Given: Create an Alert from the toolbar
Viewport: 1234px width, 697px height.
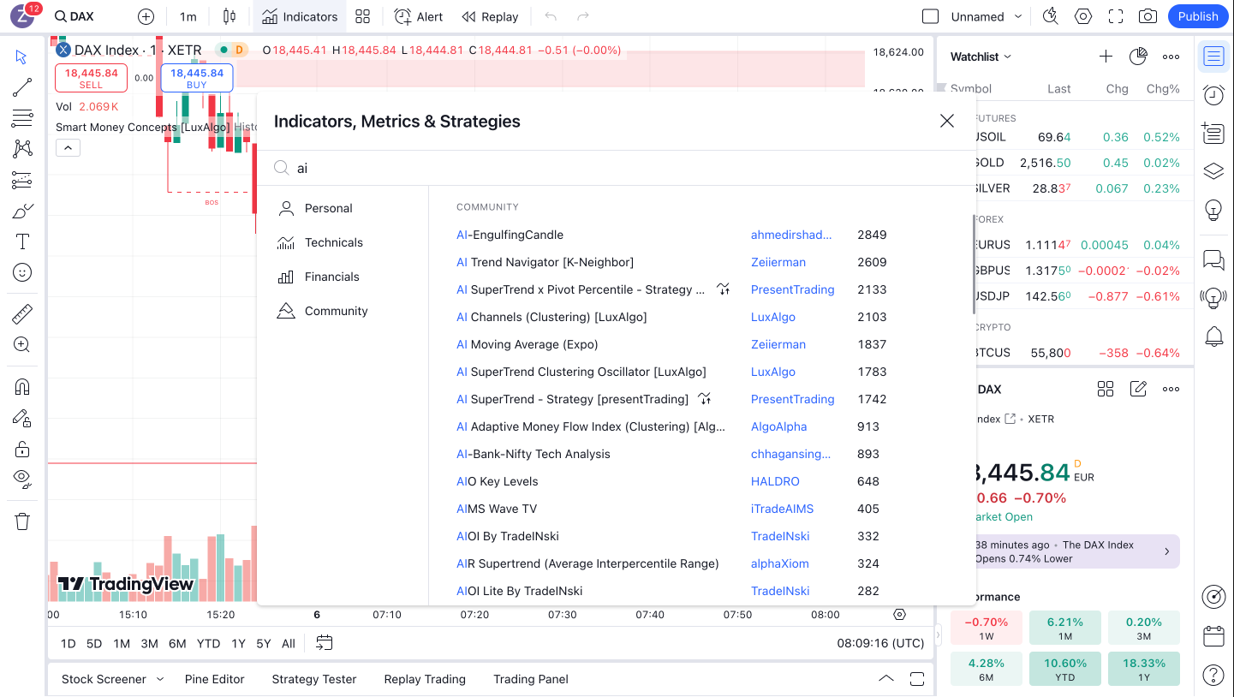Looking at the screenshot, I should click(419, 16).
